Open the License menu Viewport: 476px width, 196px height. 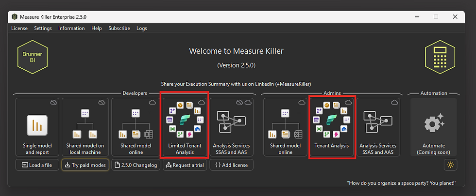pyautogui.click(x=19, y=28)
